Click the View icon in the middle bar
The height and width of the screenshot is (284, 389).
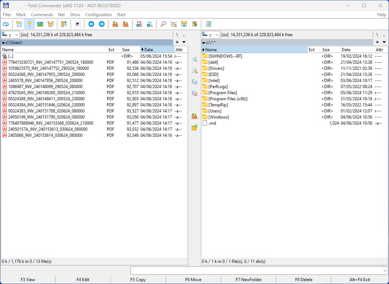coord(194,59)
